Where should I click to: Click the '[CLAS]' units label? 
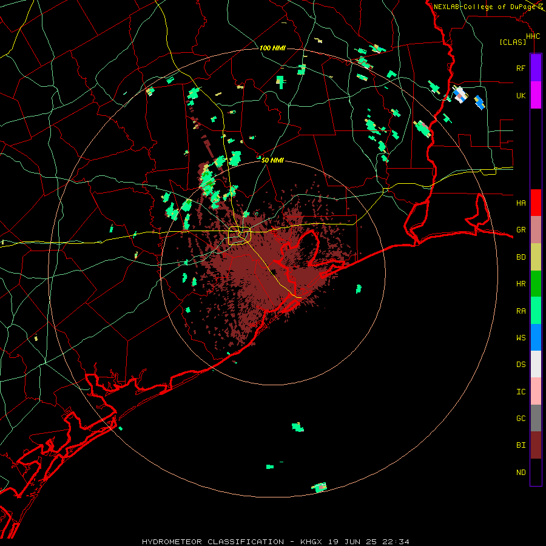[x=513, y=42]
